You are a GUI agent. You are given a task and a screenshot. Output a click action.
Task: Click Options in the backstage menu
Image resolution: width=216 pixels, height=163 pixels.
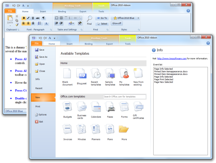point(41,114)
